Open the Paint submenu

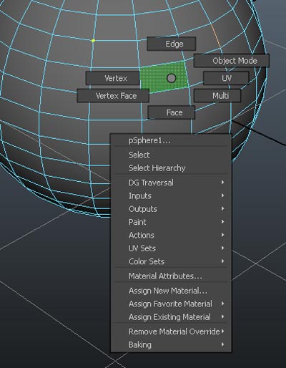[x=171, y=222]
